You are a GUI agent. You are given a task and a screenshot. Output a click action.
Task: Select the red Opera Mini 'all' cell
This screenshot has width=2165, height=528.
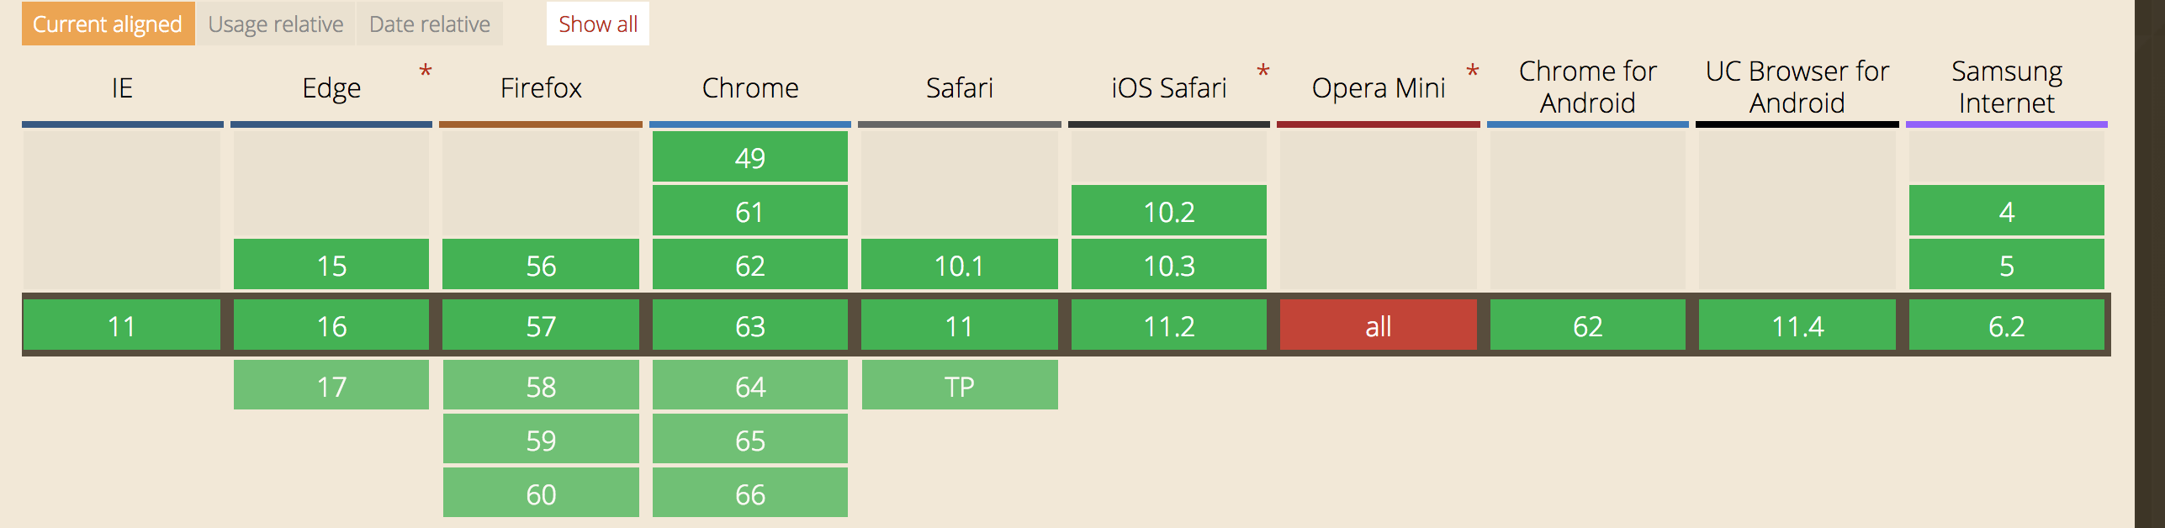click(x=1379, y=325)
